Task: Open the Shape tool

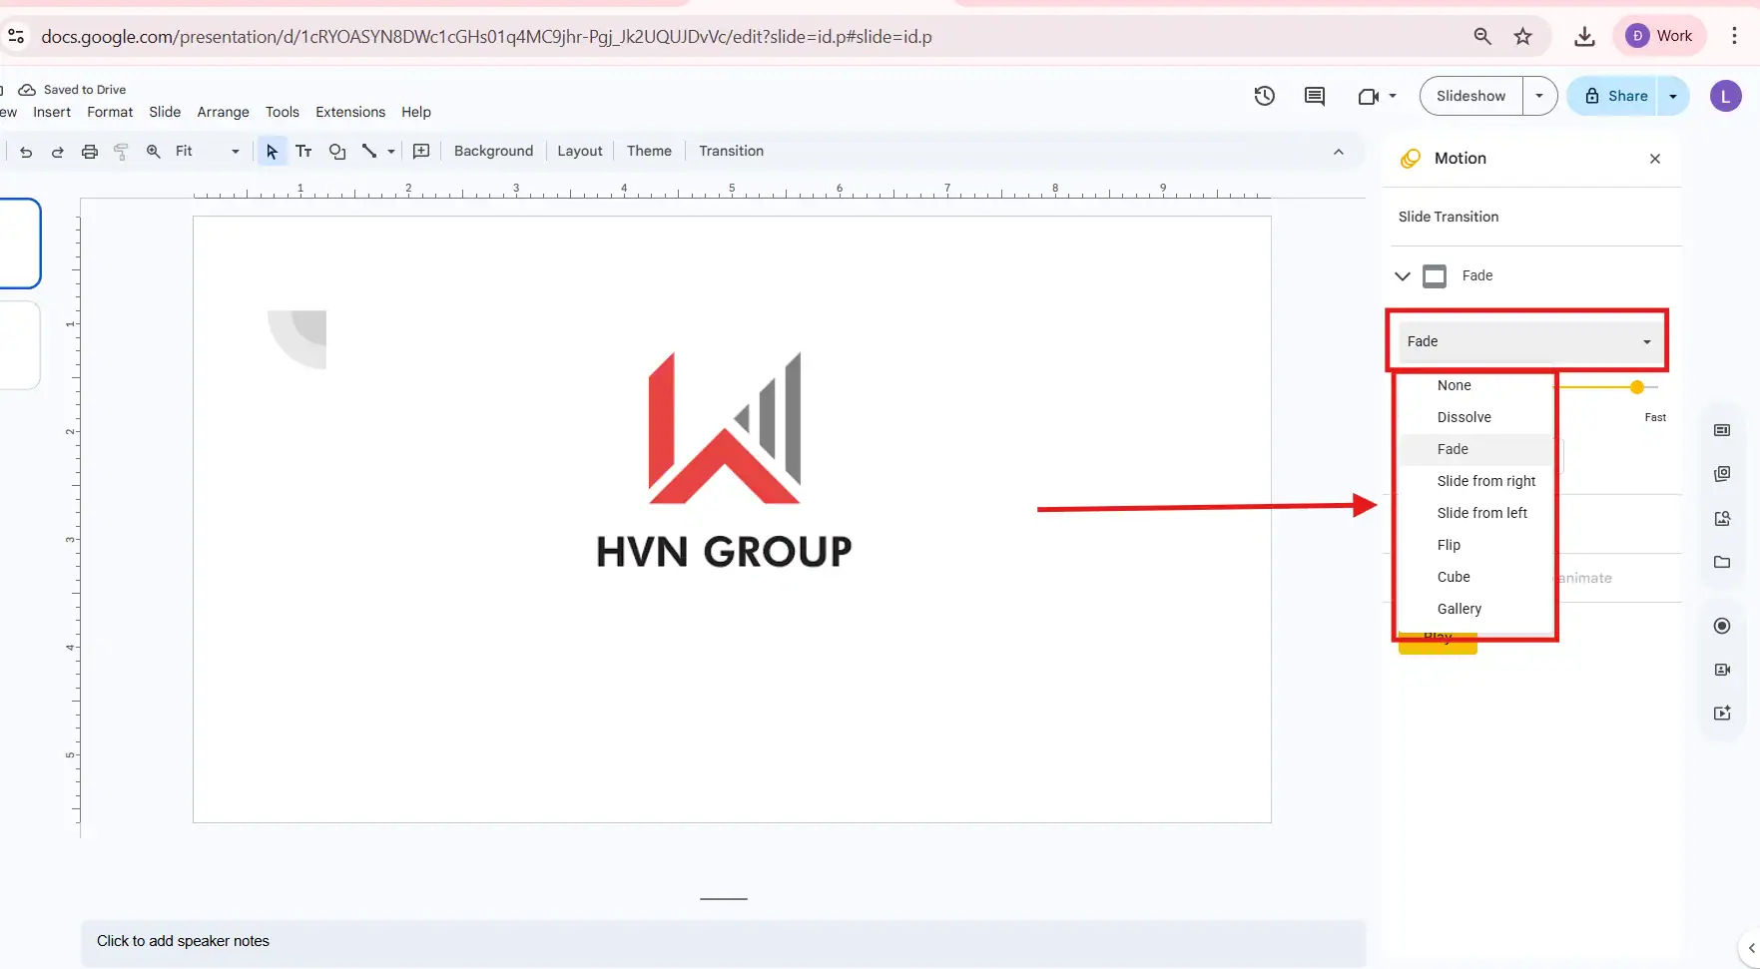Action: point(337,152)
